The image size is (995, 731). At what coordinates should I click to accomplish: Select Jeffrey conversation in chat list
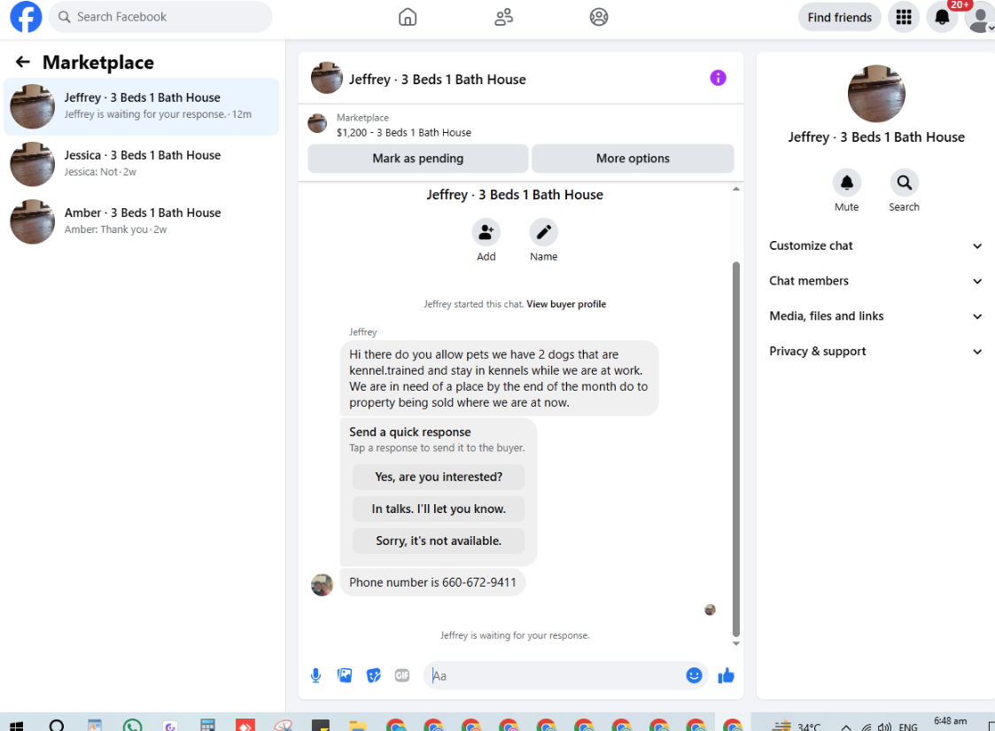tap(142, 106)
